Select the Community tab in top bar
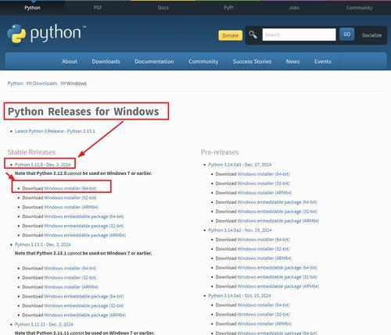The height and width of the screenshot is (335, 391). [x=359, y=8]
